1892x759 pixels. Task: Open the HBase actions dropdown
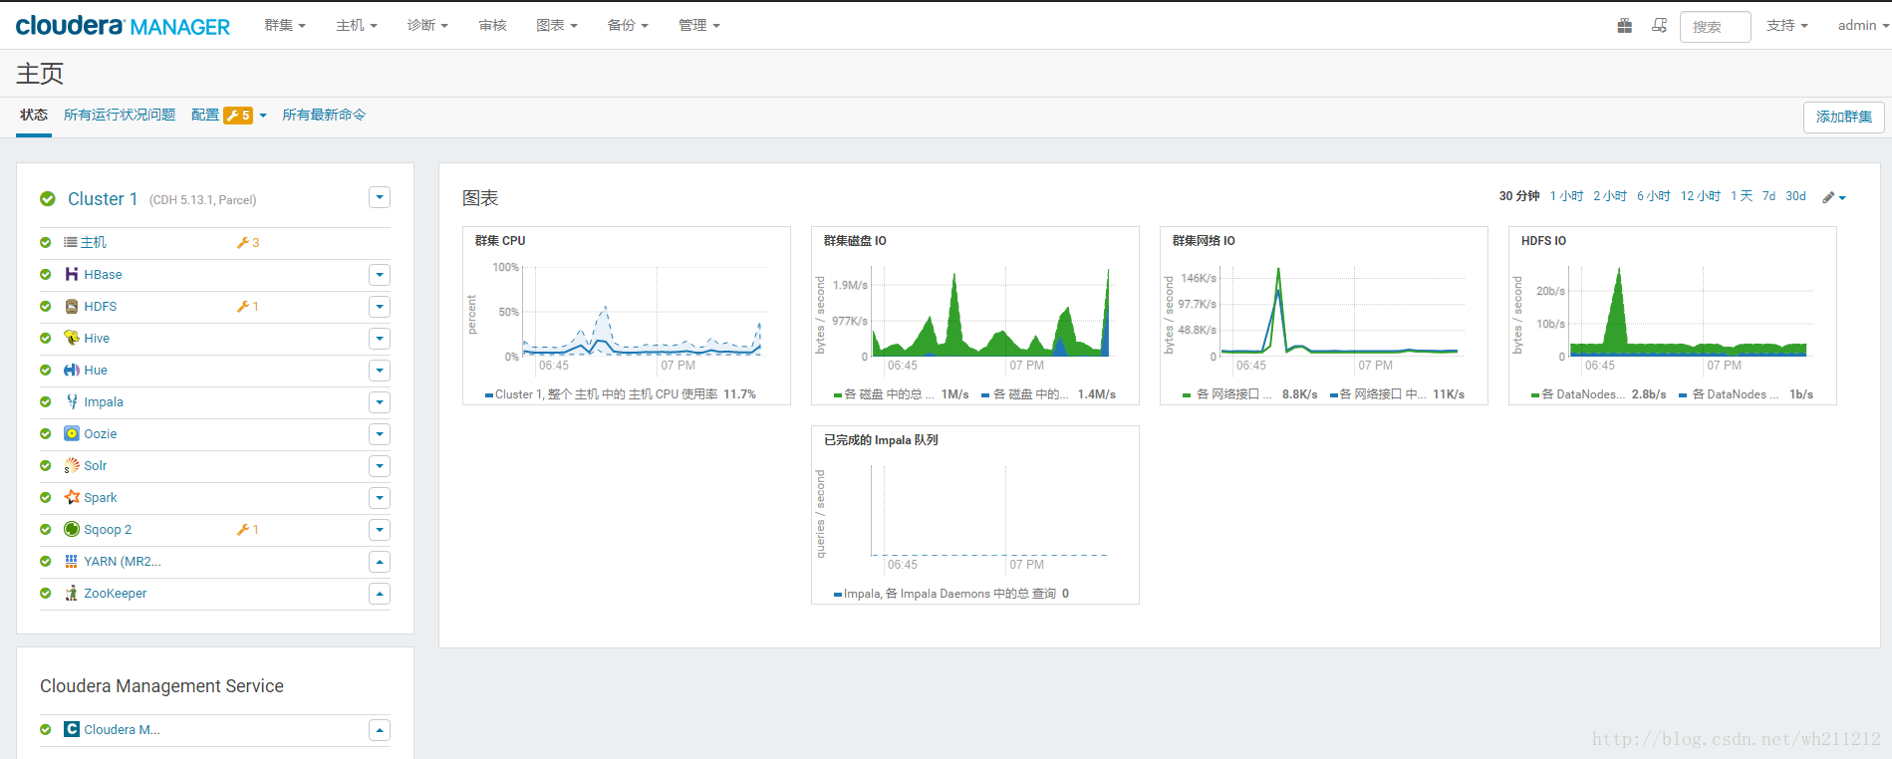tap(380, 274)
